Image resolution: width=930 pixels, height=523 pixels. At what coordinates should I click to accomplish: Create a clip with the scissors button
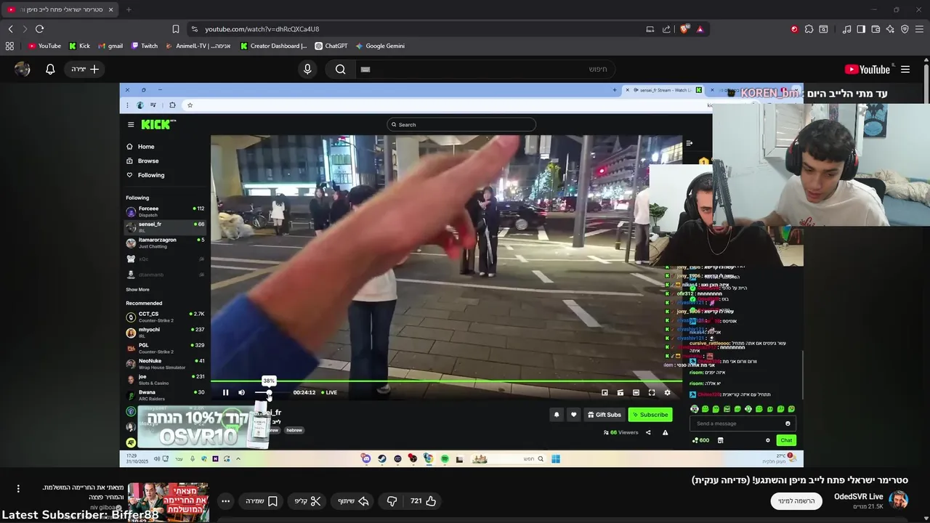(x=307, y=501)
